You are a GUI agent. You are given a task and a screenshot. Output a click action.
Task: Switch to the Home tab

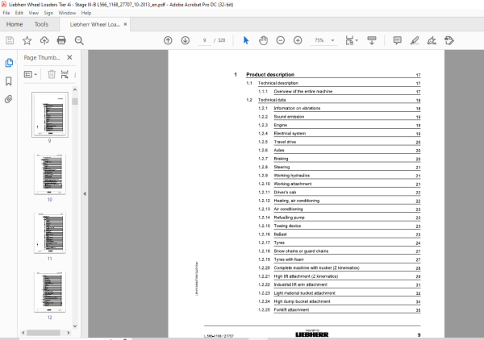click(x=15, y=24)
